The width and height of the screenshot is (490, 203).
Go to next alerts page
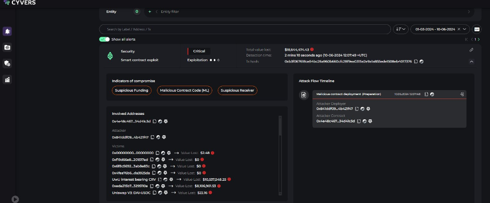pos(479,40)
